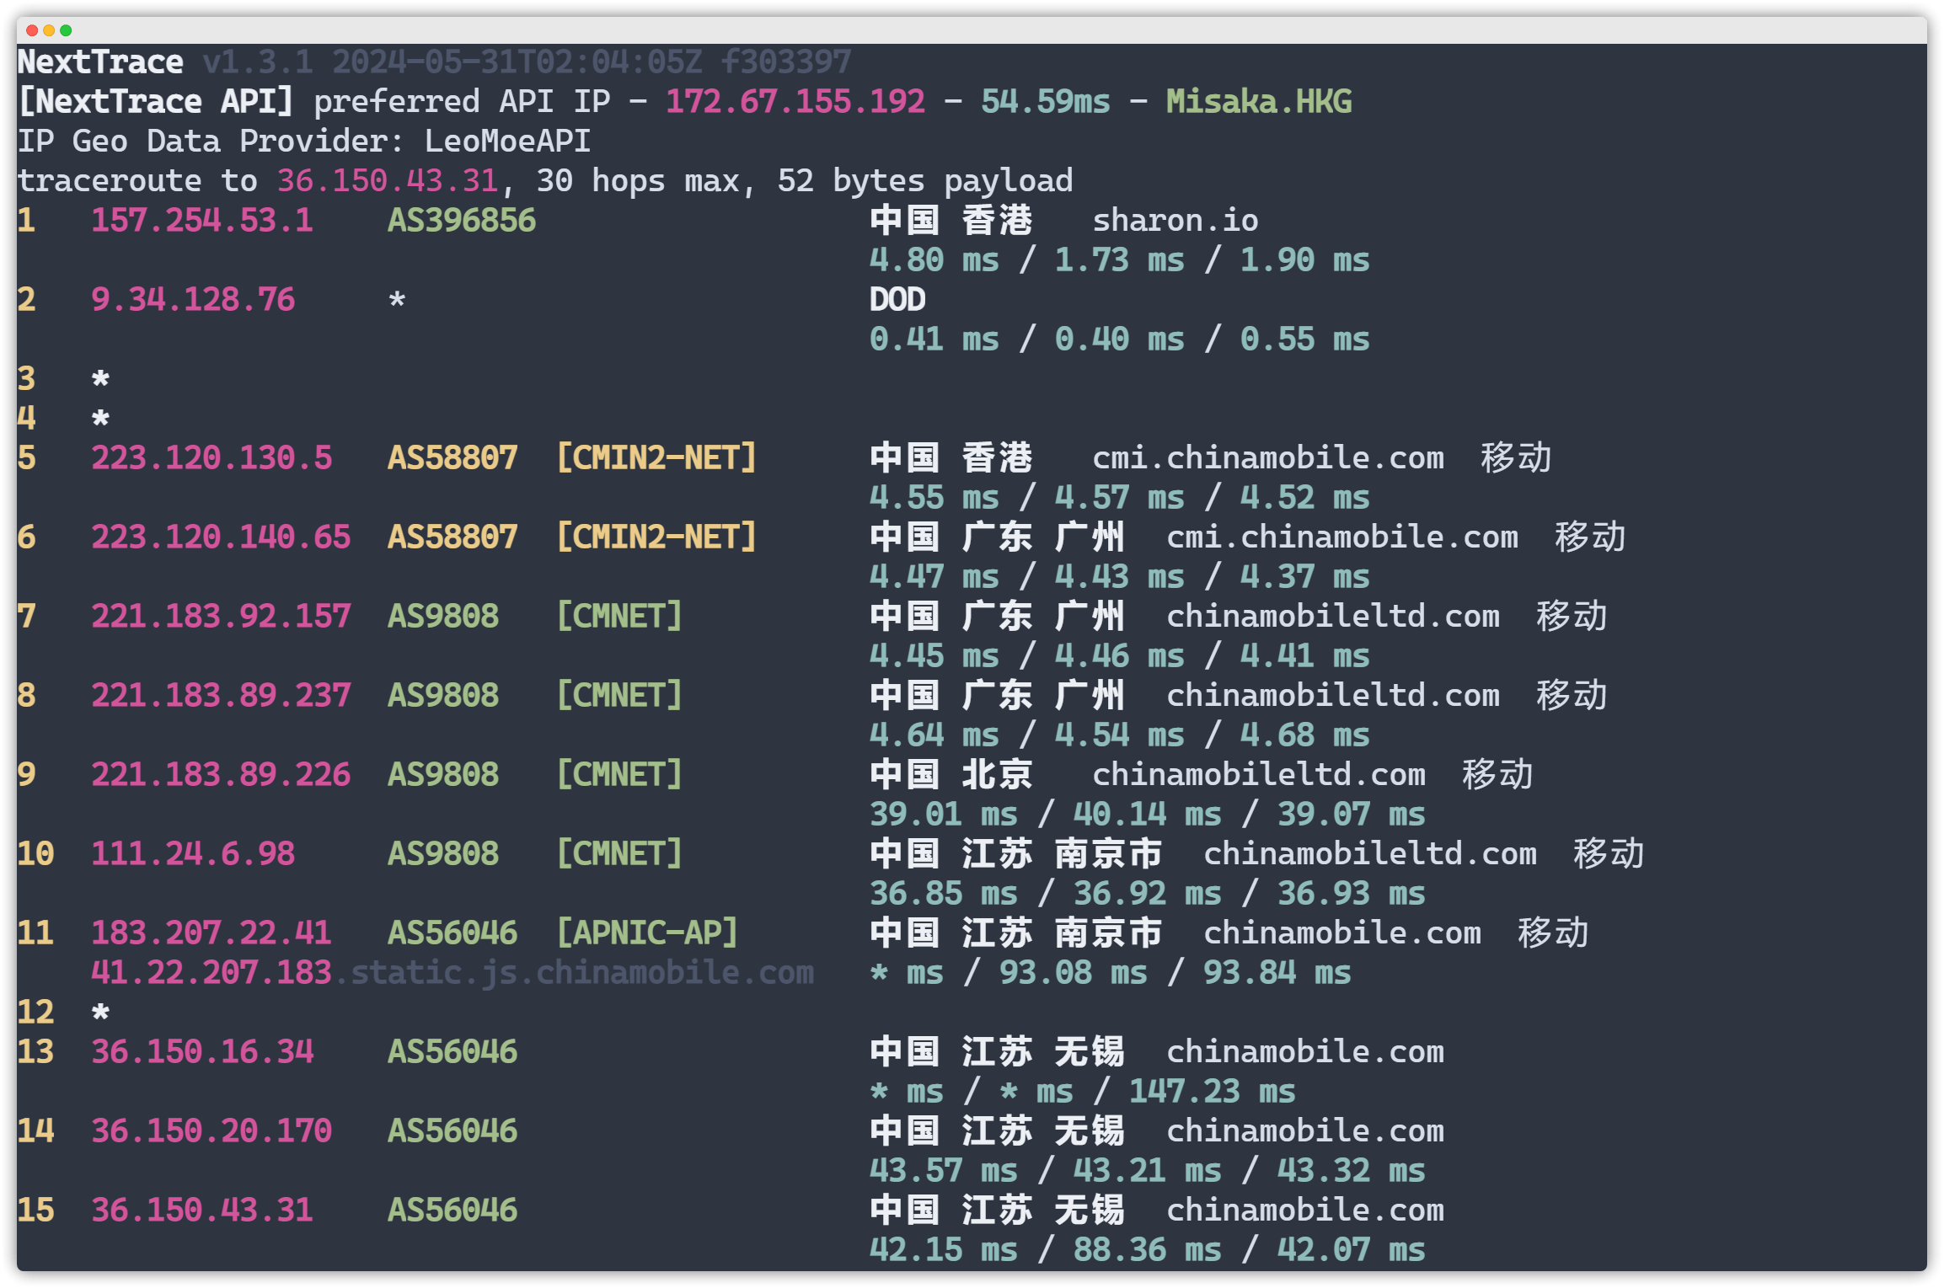1944x1288 pixels.
Task: Click hop 14 IP 36.150.20.170
Action: (212, 1131)
